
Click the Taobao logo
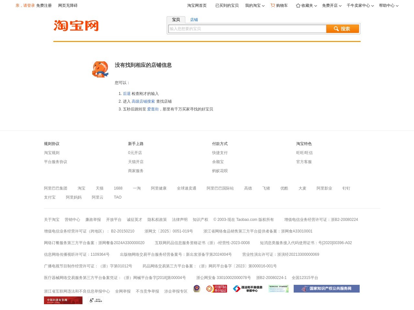[76, 26]
